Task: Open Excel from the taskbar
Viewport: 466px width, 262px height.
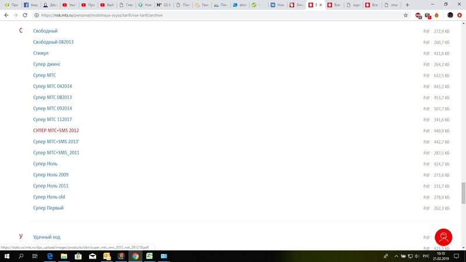Action: pyautogui.click(x=150, y=256)
